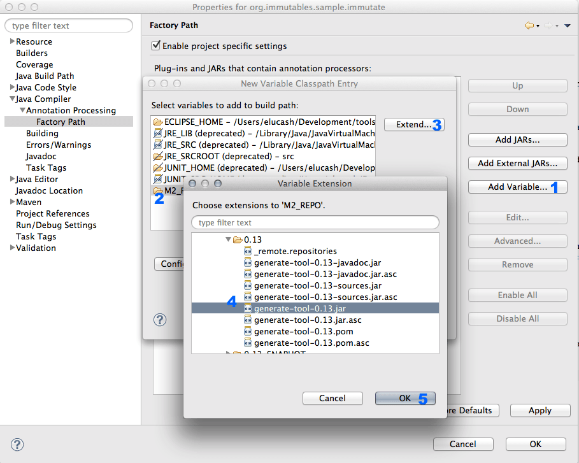Viewport: 579px width, 463px height.
Task: Focus filter field in Variable Extension dialog
Action: [x=315, y=223]
